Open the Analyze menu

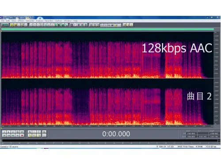point(39,21)
